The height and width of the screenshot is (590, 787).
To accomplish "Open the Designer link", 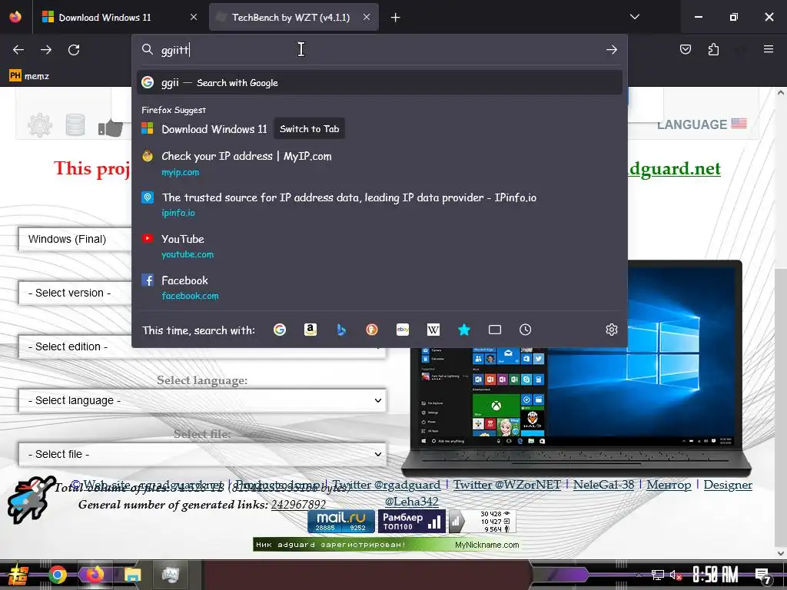I will (x=728, y=485).
